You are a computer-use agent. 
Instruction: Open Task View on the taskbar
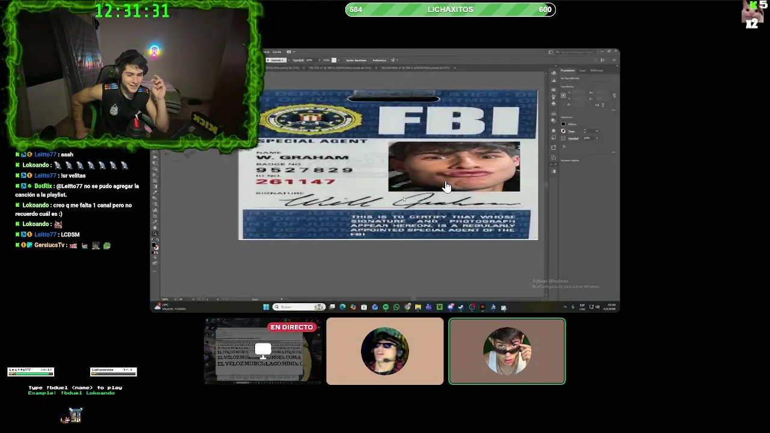[332, 307]
